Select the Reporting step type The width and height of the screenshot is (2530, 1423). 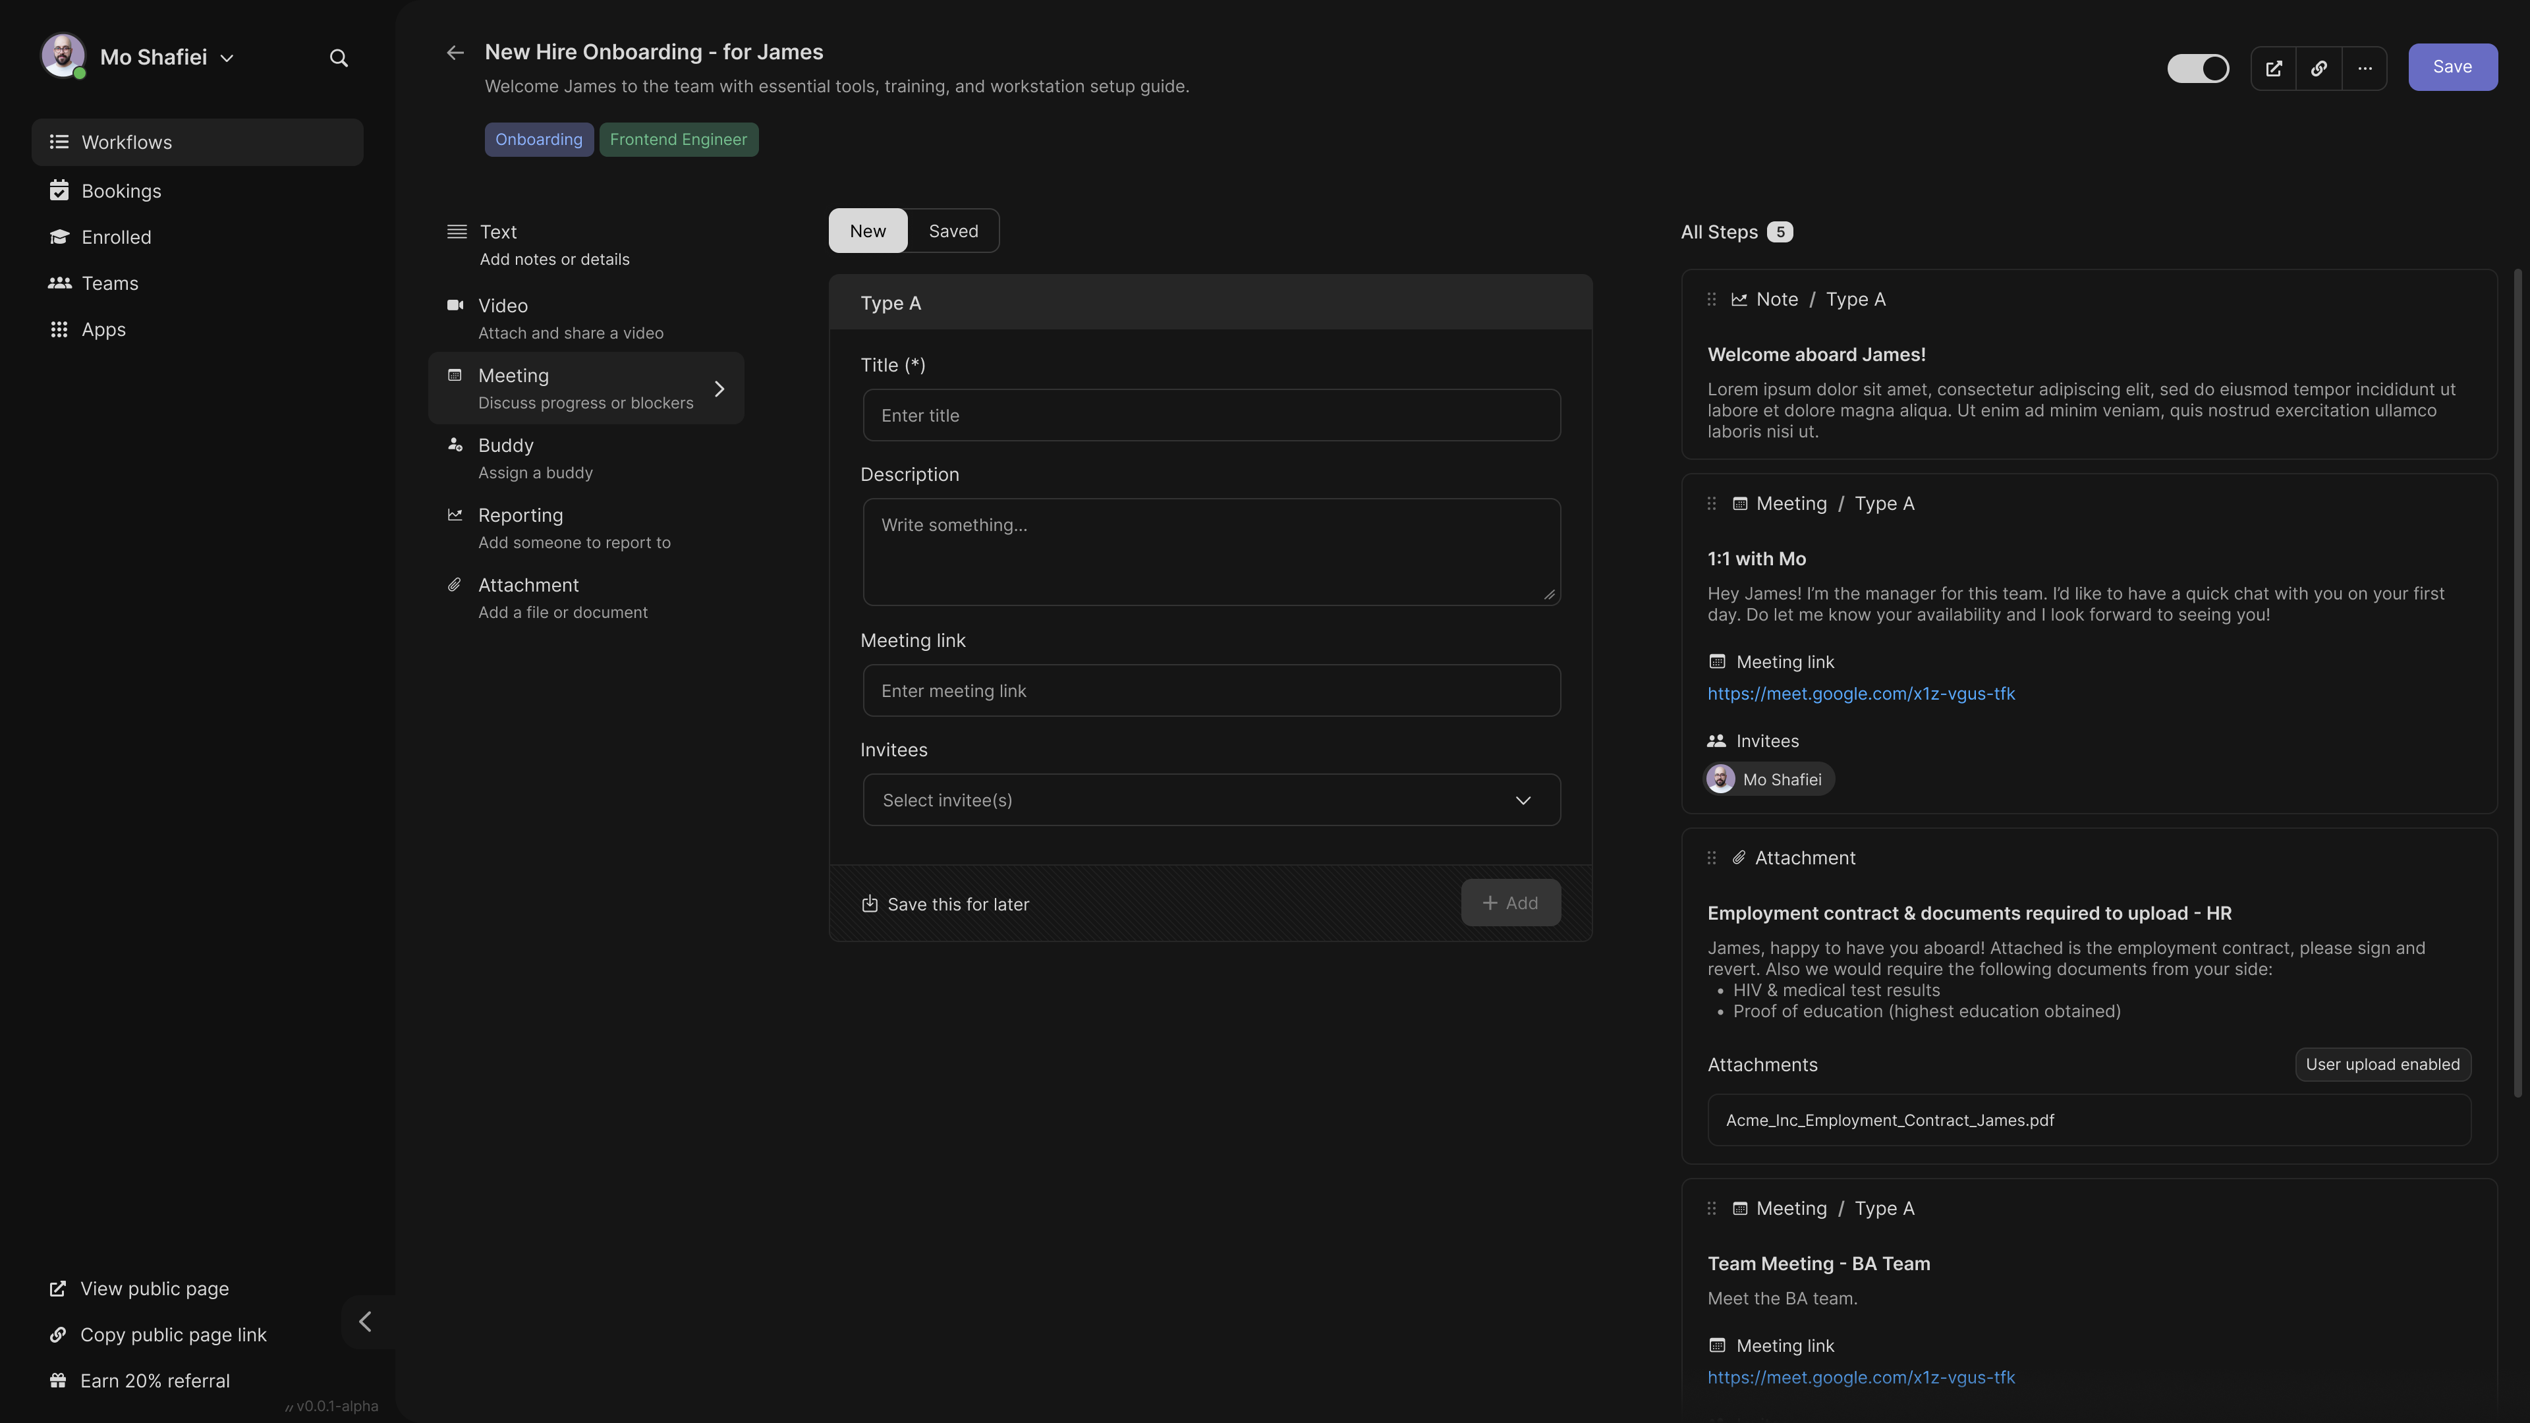tap(586, 527)
